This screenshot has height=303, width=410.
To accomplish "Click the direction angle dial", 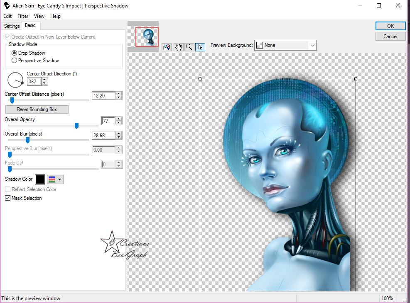I will tap(15, 80).
